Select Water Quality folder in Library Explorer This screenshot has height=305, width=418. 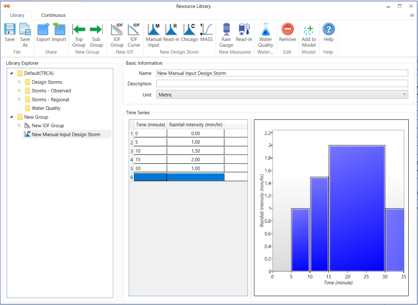(x=46, y=108)
